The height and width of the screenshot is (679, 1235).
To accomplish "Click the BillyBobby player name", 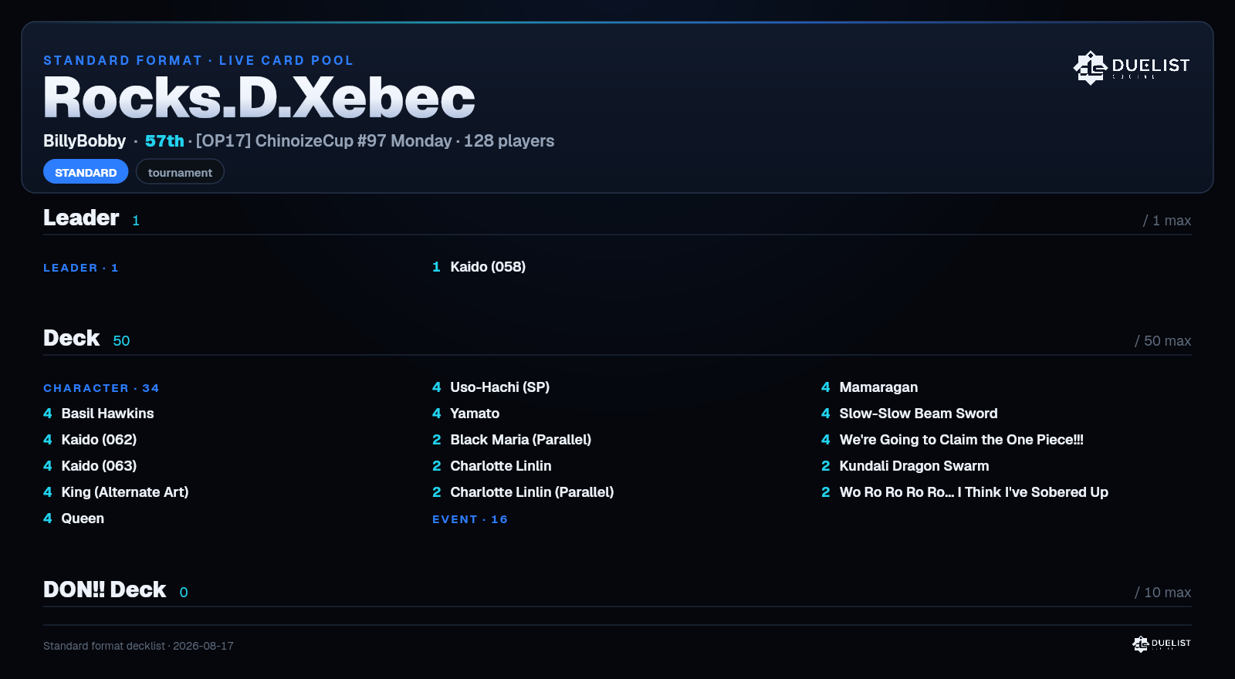I will pos(84,141).
